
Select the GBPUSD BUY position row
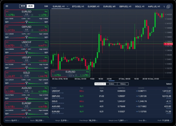(x=112, y=97)
